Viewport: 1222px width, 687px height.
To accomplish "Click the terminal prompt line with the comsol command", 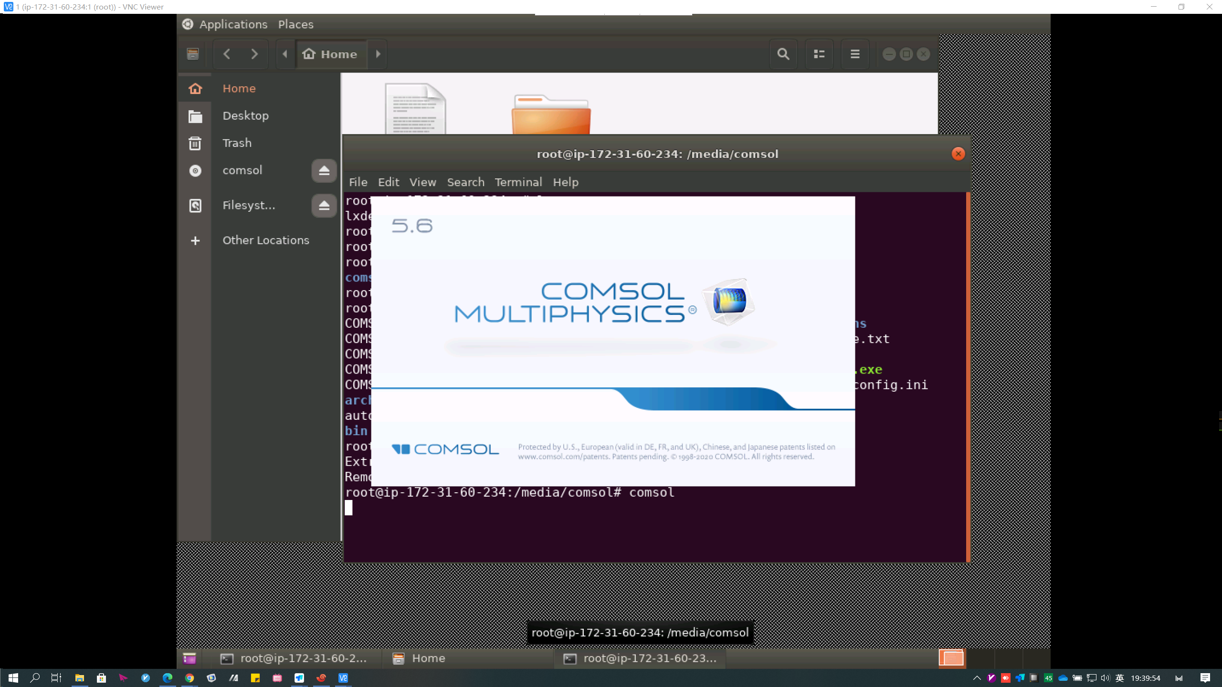I will tap(509, 492).
